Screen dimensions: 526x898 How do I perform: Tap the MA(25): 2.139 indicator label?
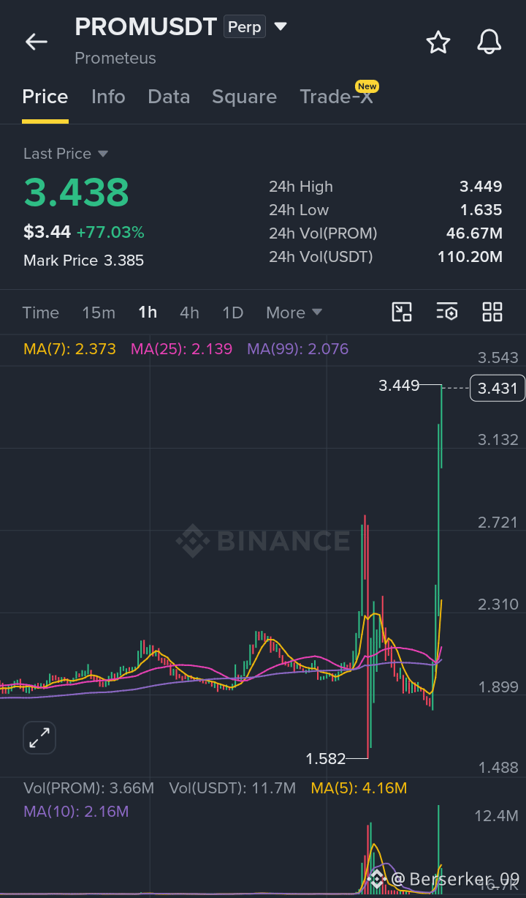point(181,349)
